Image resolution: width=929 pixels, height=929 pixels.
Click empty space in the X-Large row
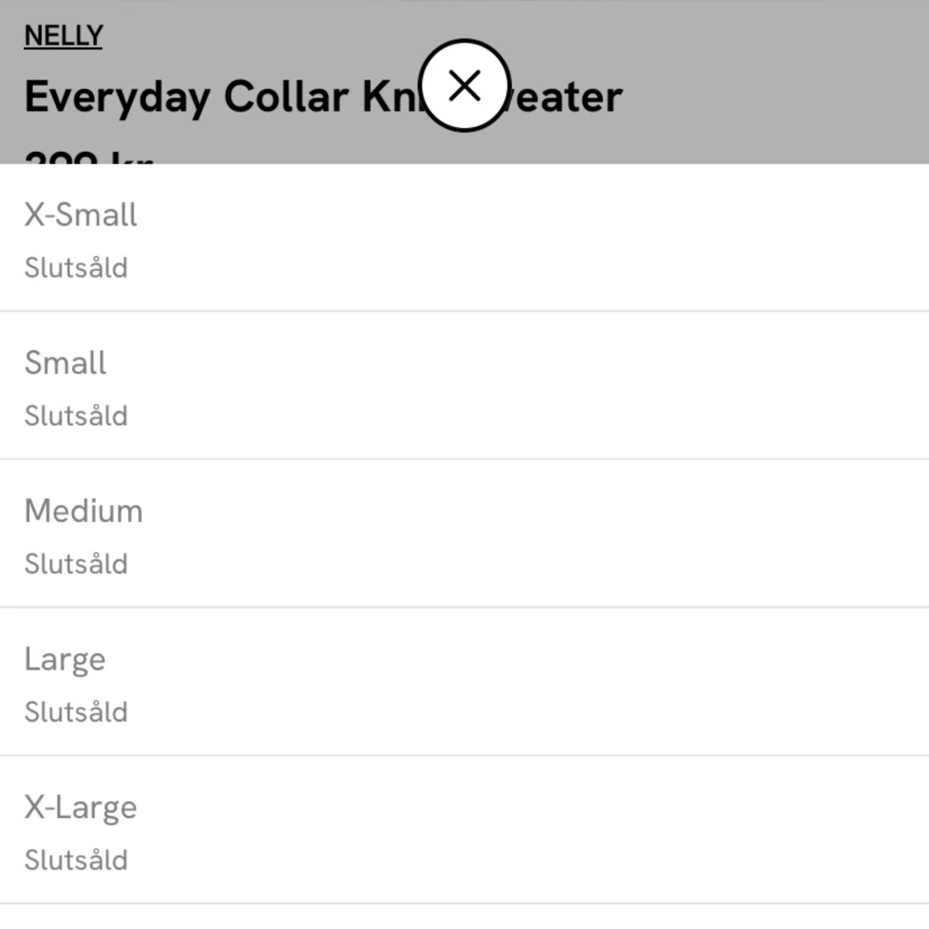(533, 830)
